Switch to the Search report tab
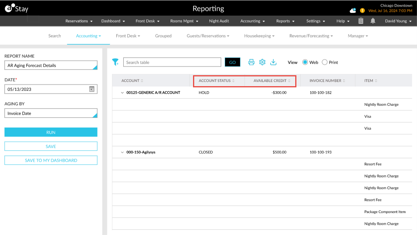 pos(54,36)
